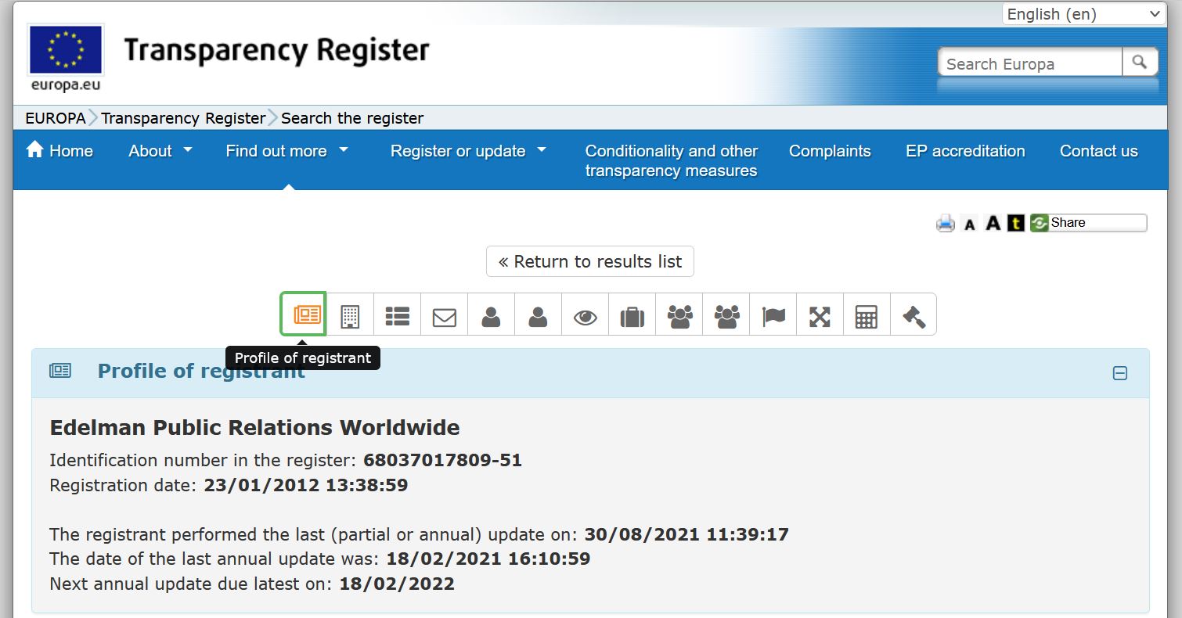Click Return to results list button

(x=589, y=261)
